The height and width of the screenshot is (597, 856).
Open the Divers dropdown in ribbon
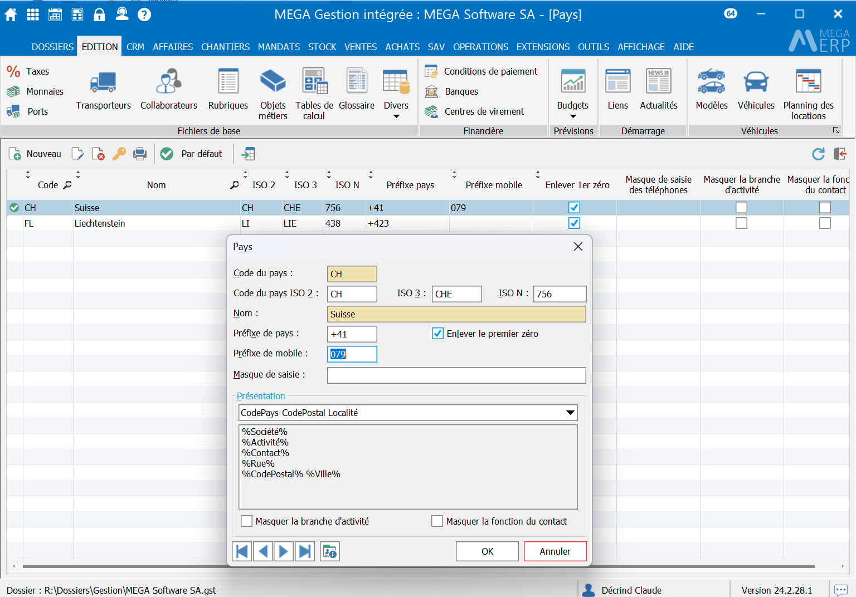click(396, 116)
